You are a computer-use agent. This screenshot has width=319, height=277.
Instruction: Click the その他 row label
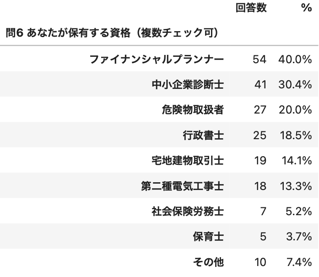(x=209, y=262)
